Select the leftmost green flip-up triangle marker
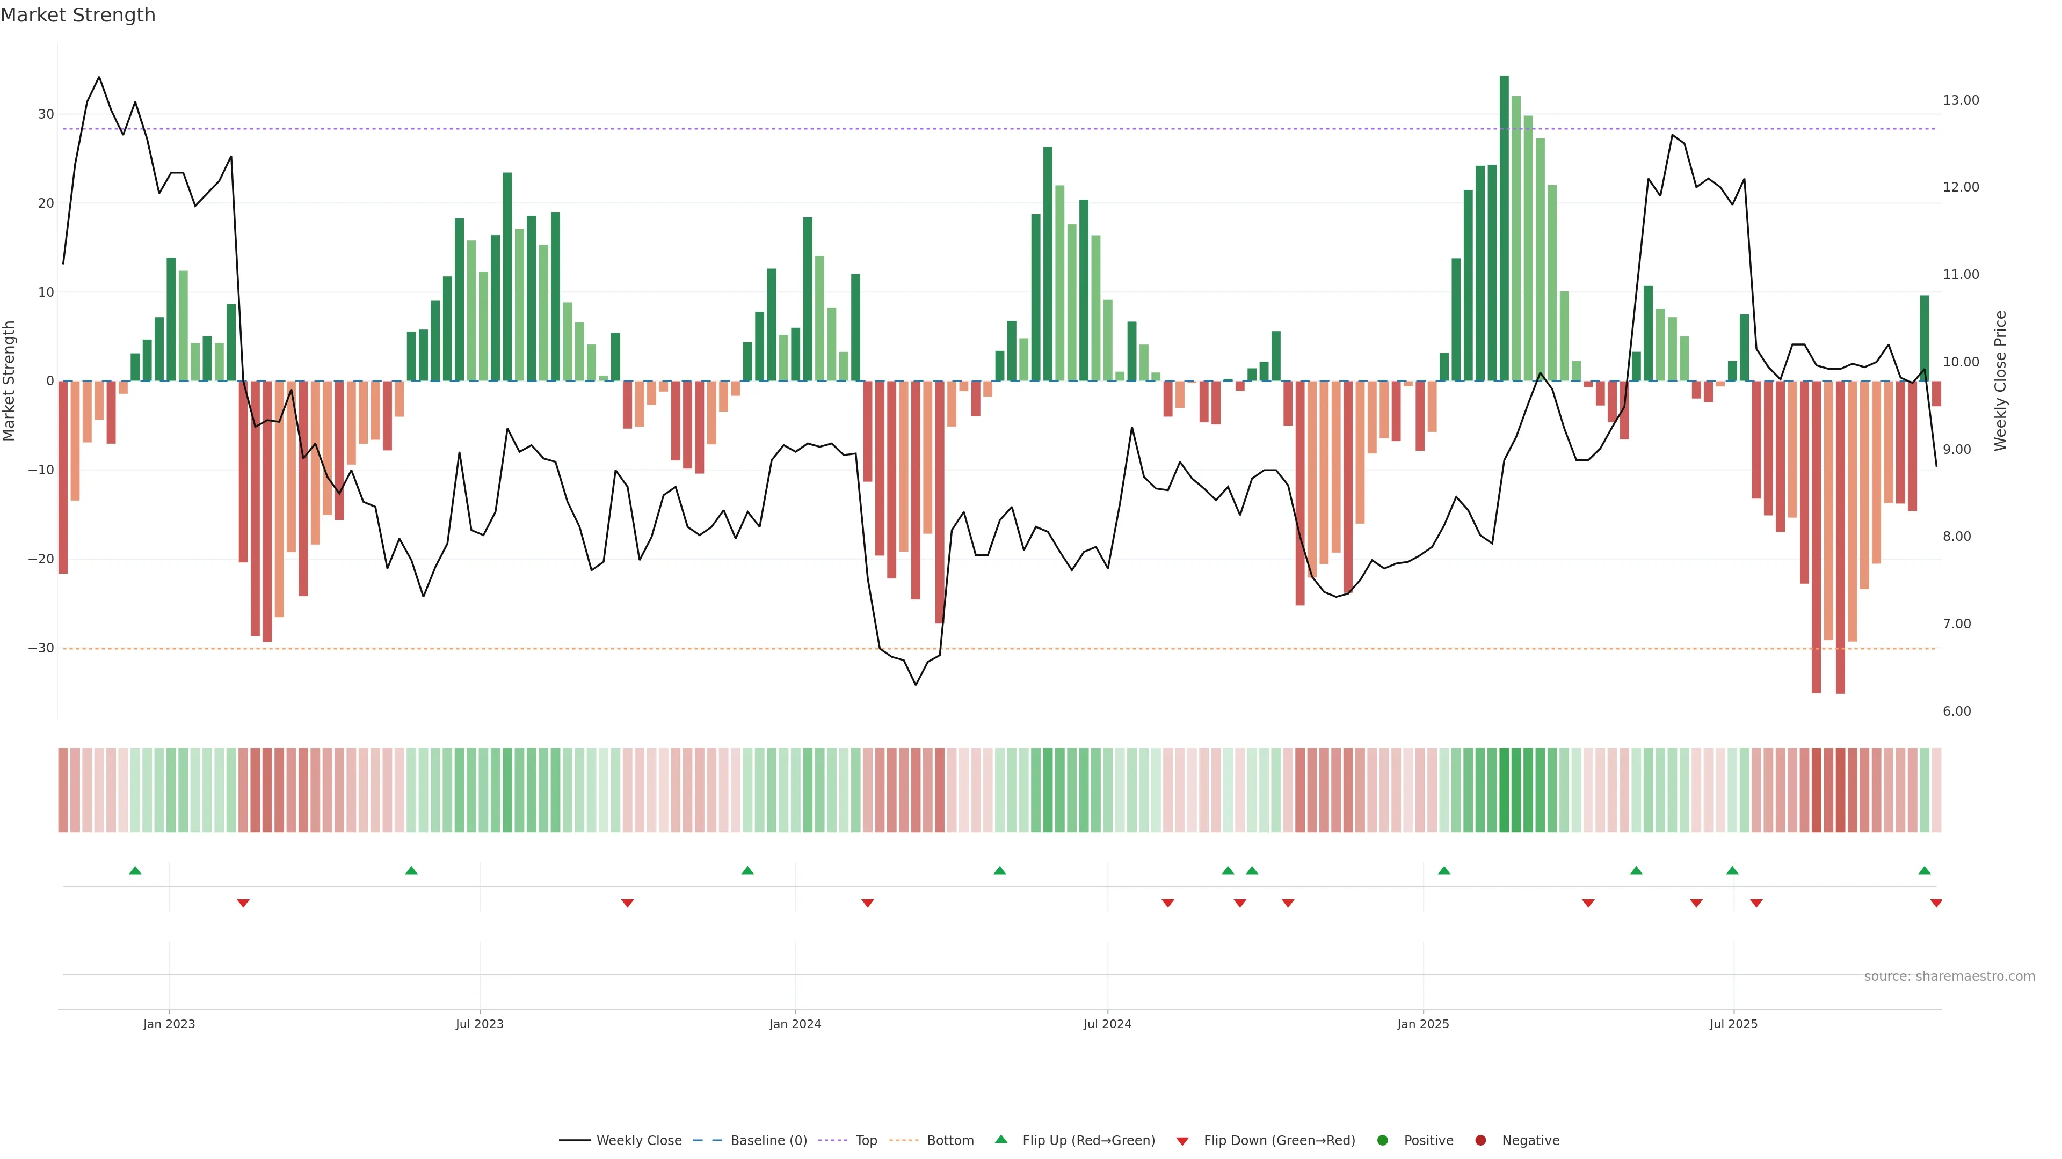Viewport: 2062px width, 1159px height. 135,870
